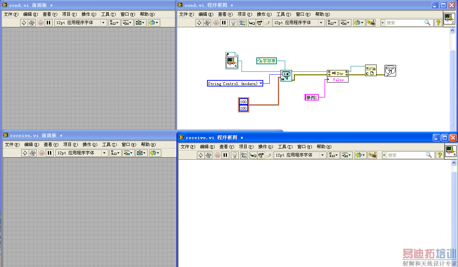Open Distribute Objects menu in send.vi diagram

pos(345,23)
